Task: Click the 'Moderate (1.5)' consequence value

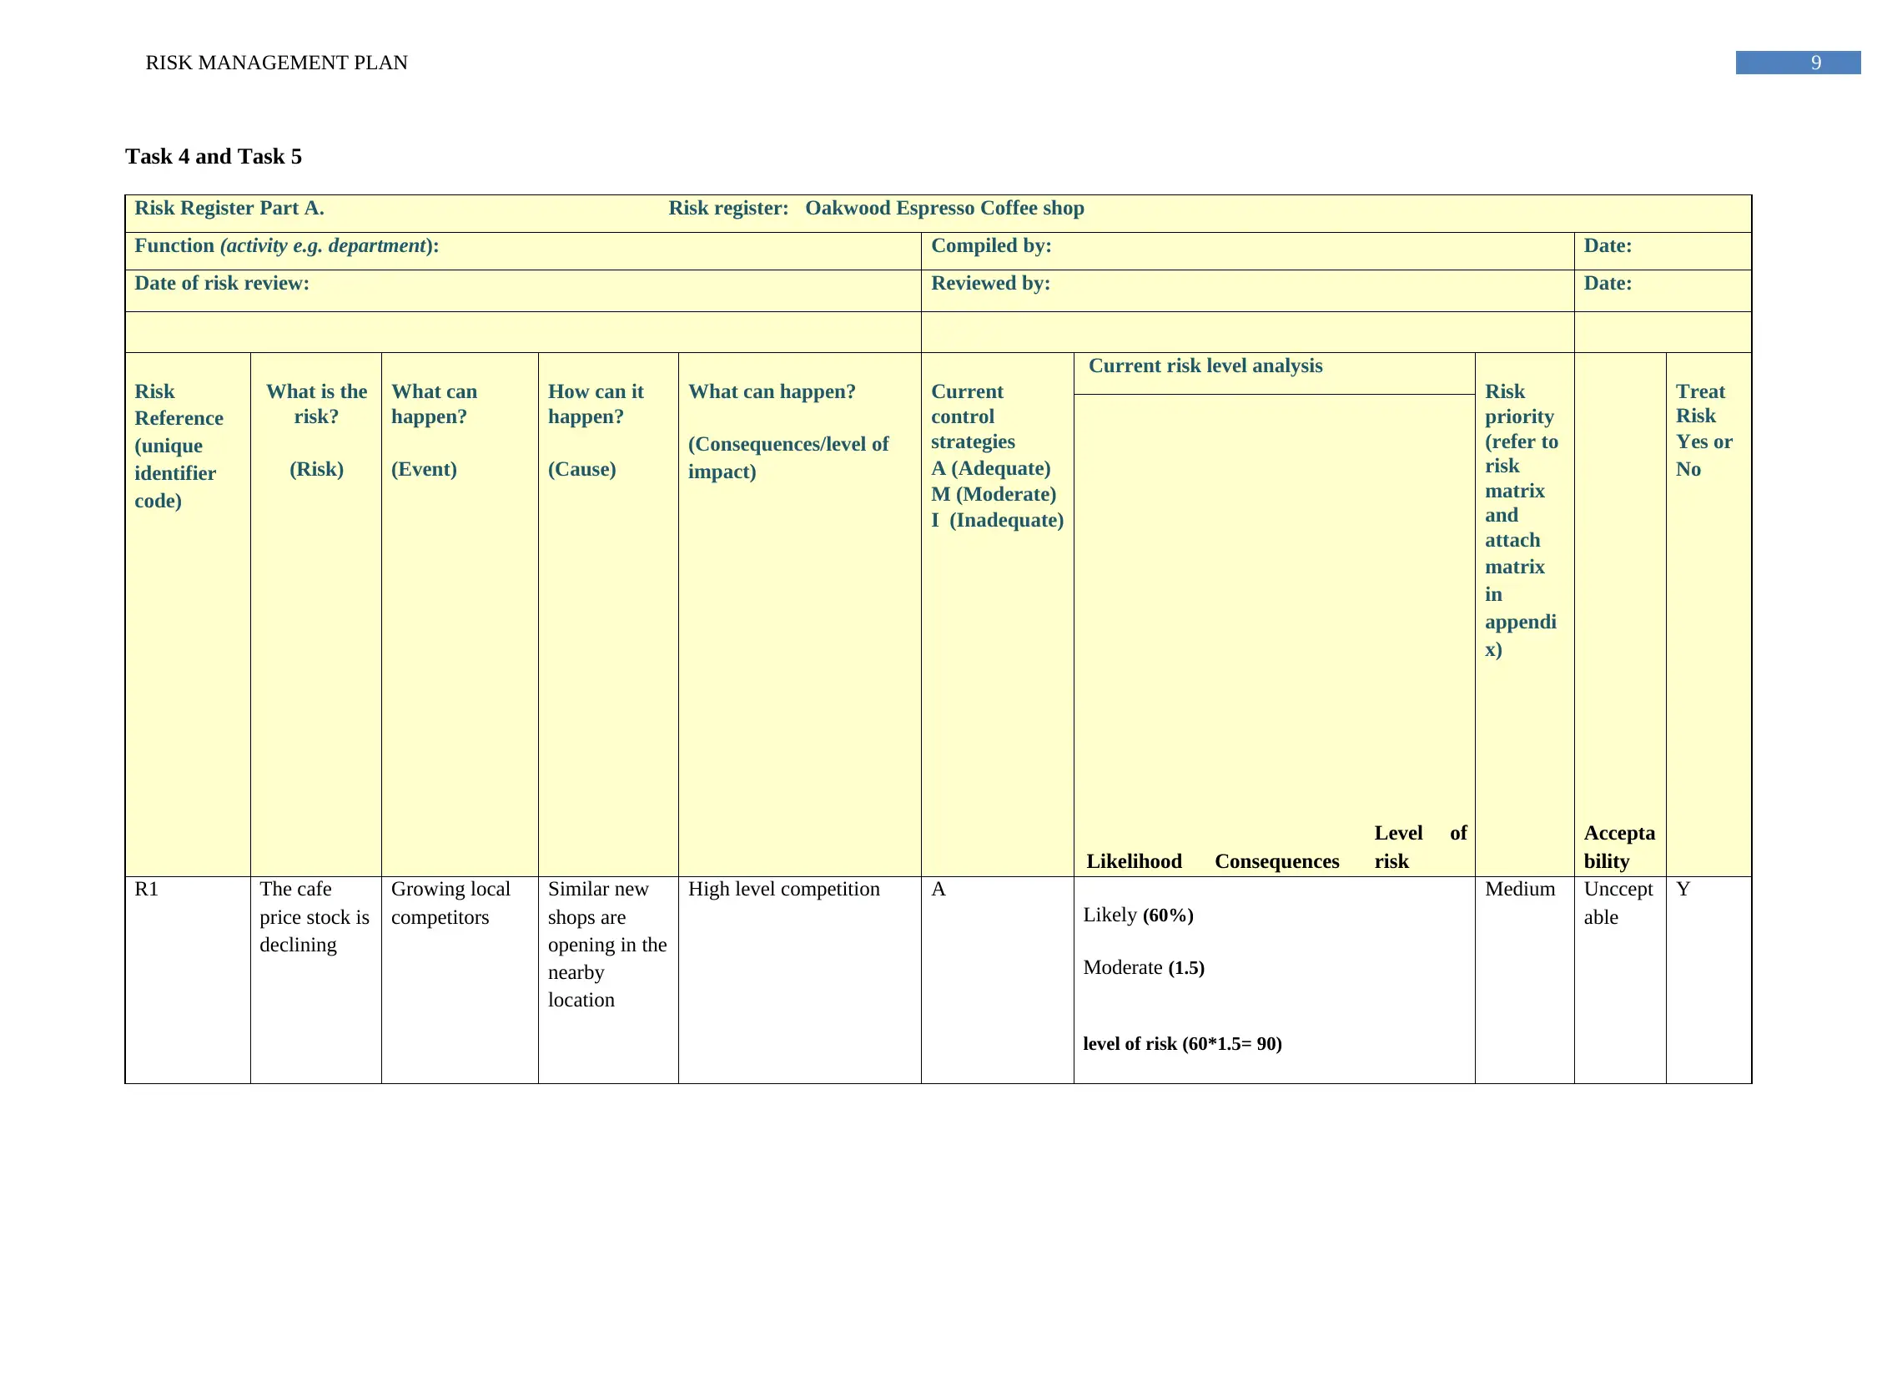Action: (x=1144, y=967)
